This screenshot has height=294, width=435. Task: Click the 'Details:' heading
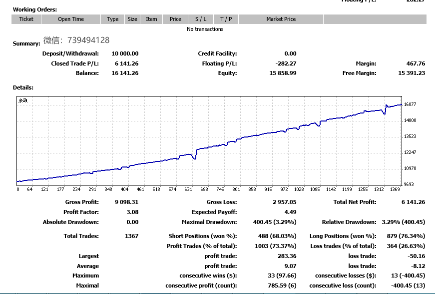click(x=23, y=87)
